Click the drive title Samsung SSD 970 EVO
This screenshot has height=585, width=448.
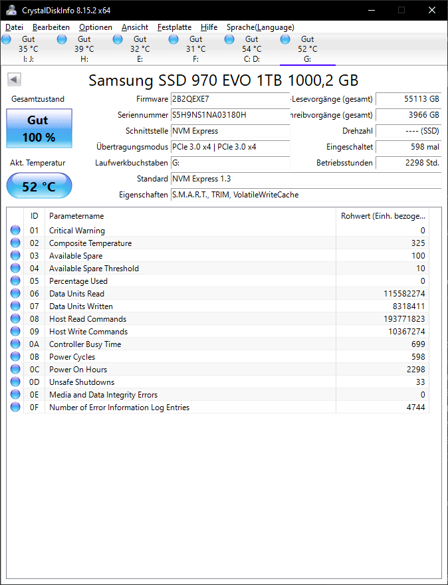click(223, 80)
